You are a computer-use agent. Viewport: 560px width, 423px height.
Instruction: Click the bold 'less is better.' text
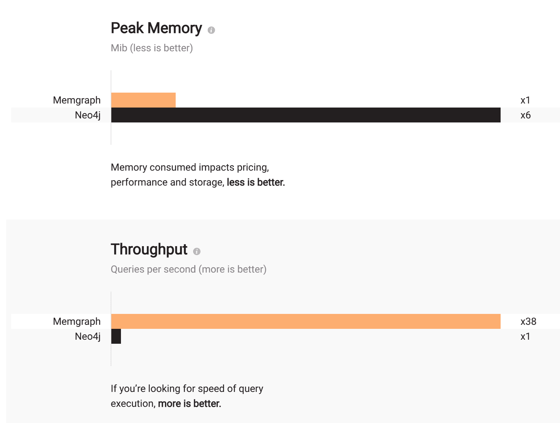256,182
